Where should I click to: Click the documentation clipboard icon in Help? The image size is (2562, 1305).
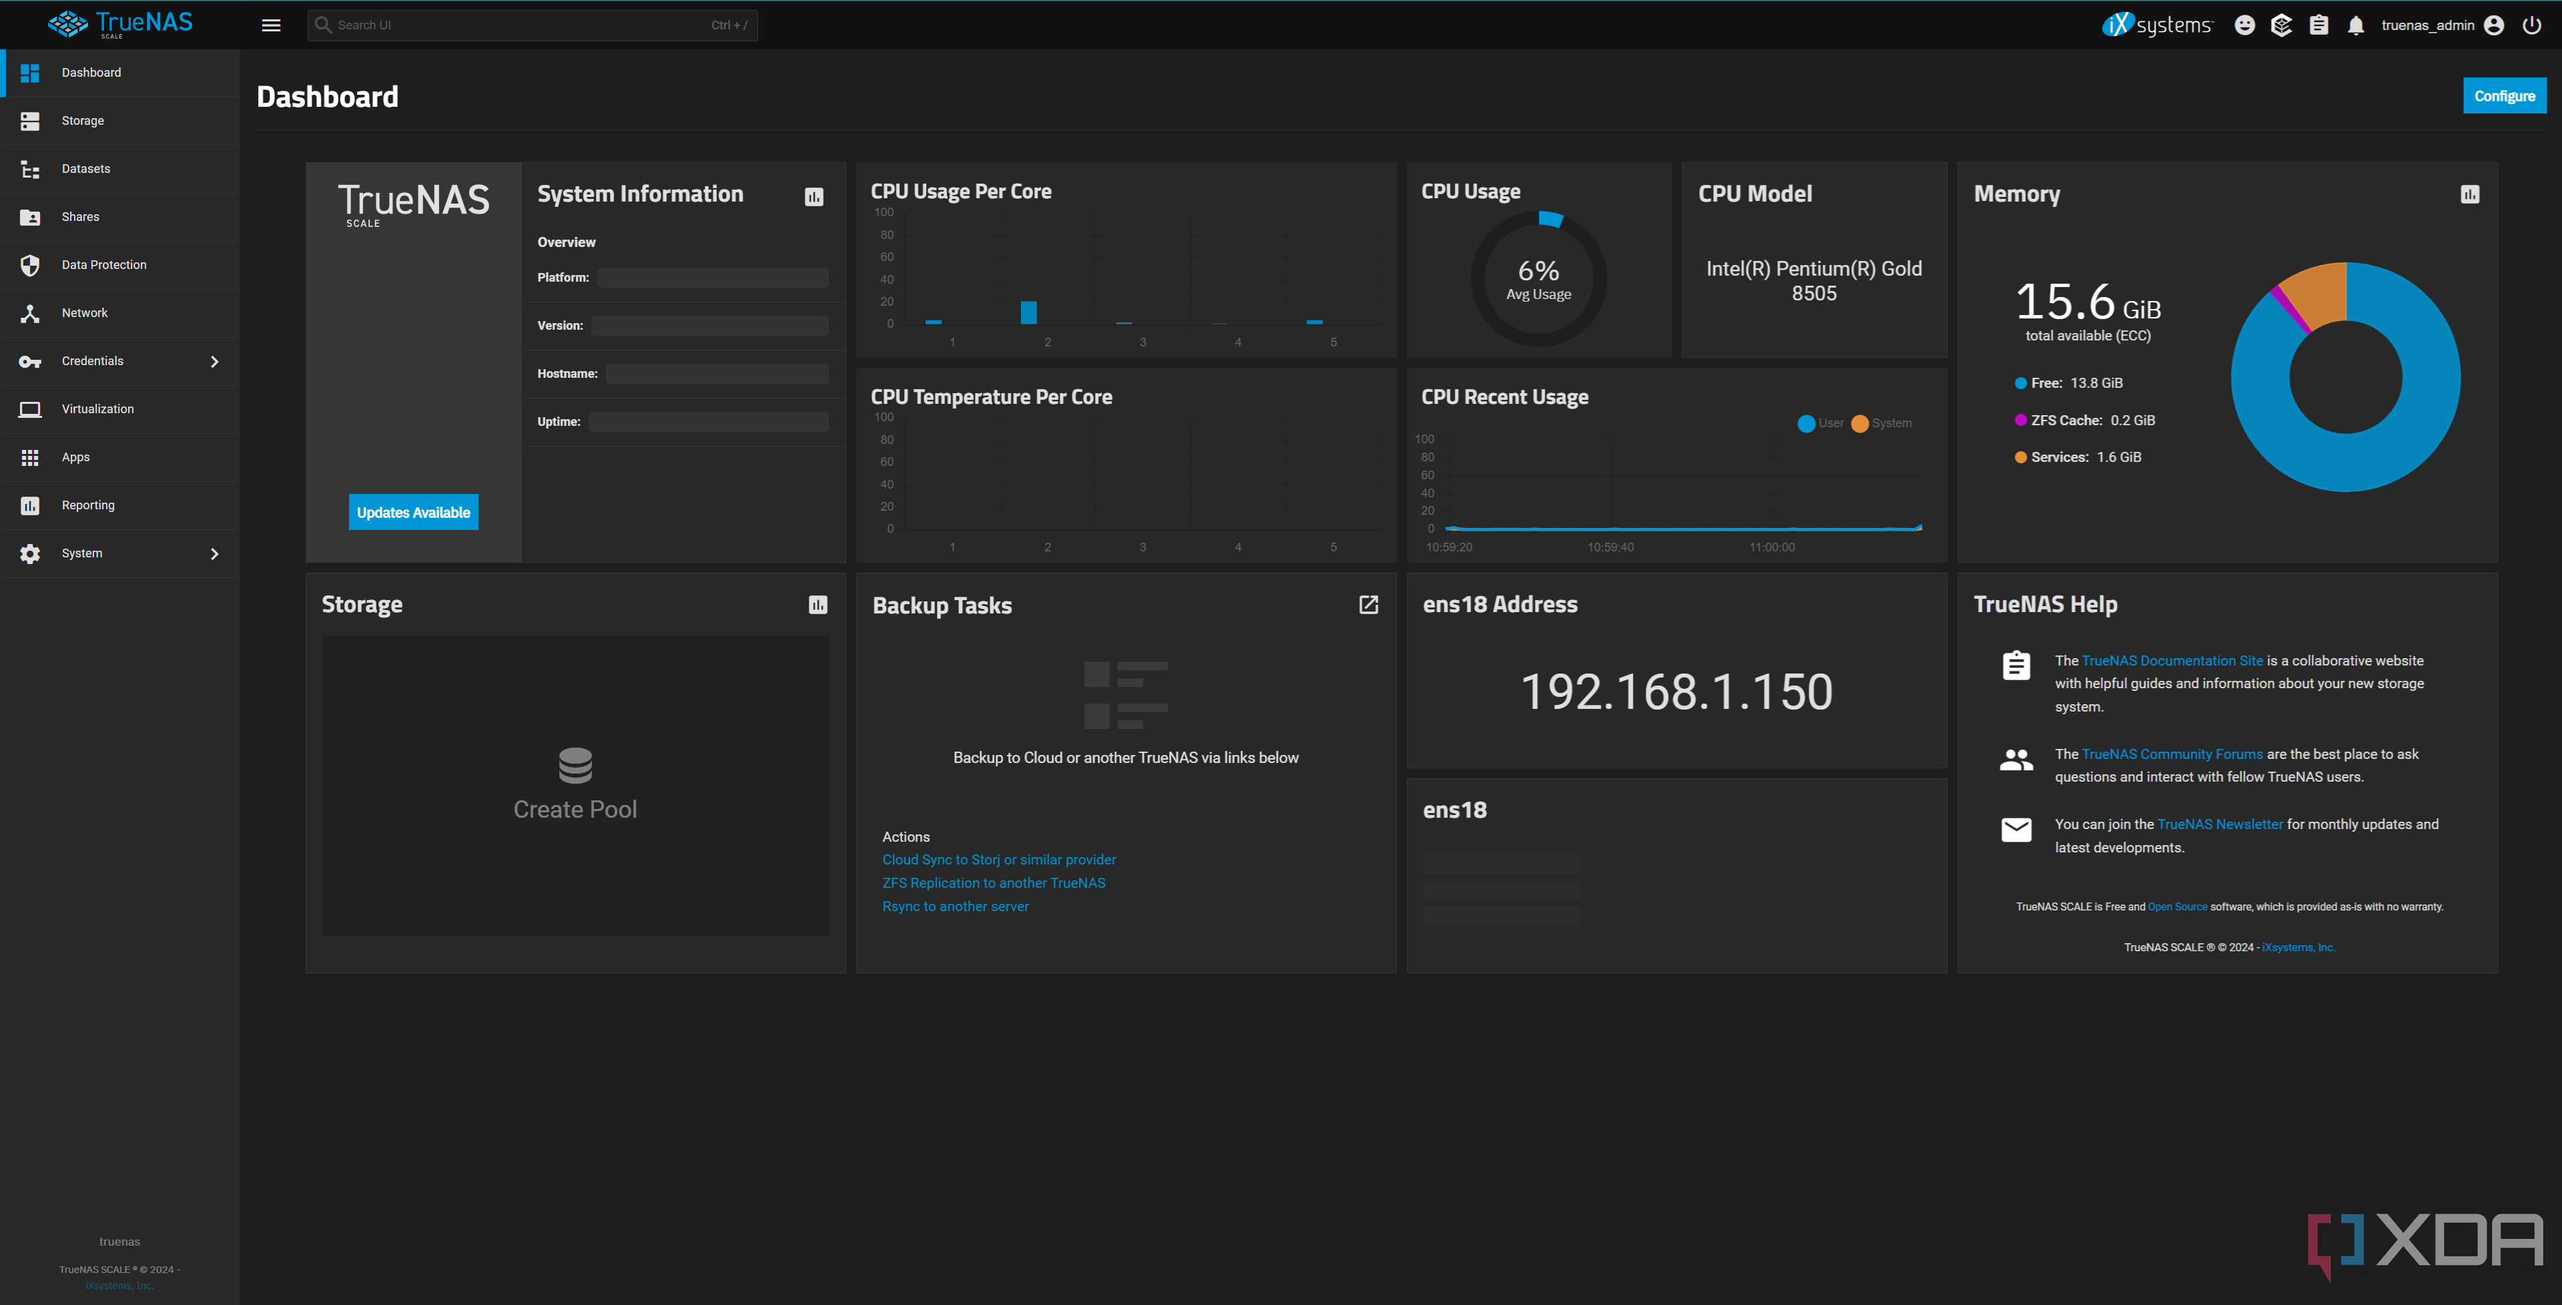tap(2016, 666)
